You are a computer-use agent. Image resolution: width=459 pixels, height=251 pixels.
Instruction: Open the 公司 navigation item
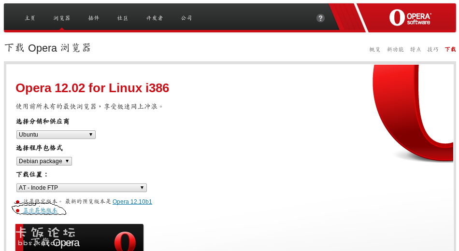tap(186, 18)
